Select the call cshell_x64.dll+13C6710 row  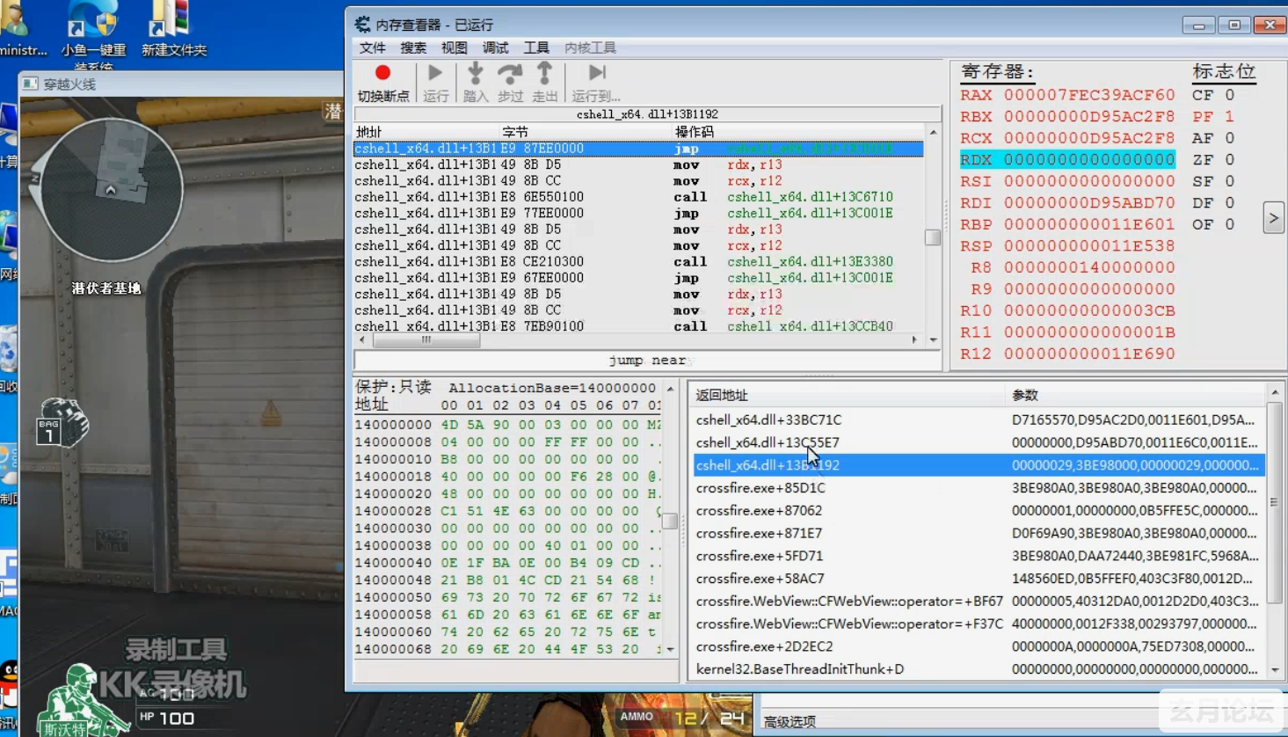(638, 197)
